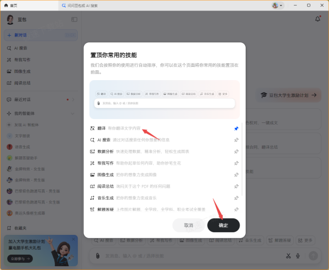
Task: Select 阅读总结 row in dialog list
Action: (164, 186)
